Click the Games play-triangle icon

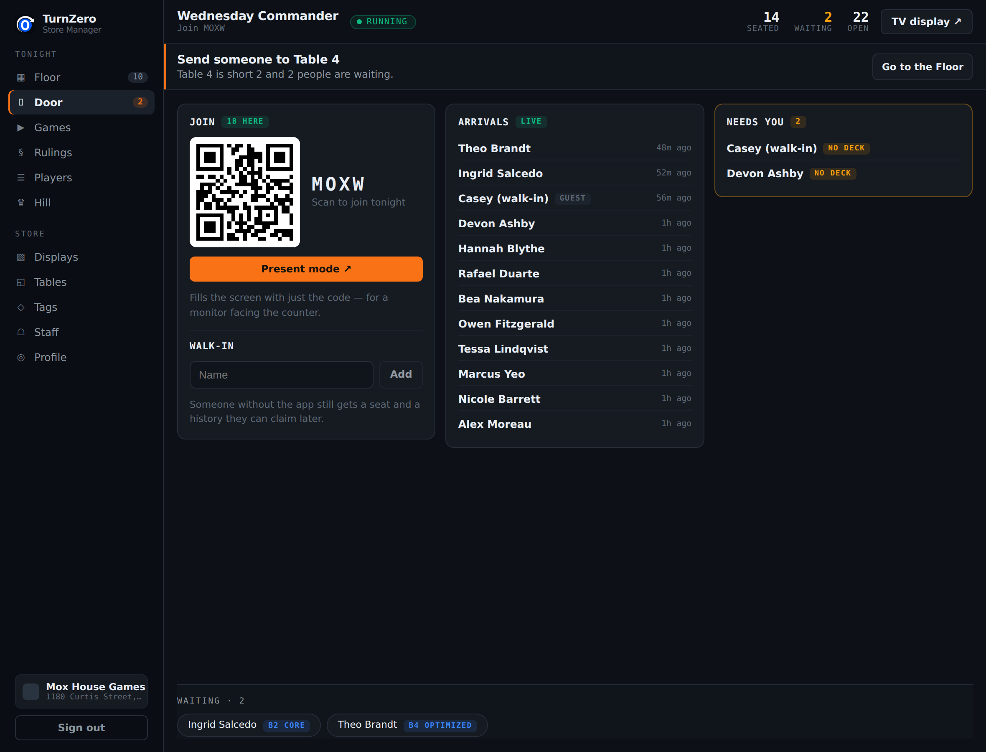pyautogui.click(x=20, y=127)
